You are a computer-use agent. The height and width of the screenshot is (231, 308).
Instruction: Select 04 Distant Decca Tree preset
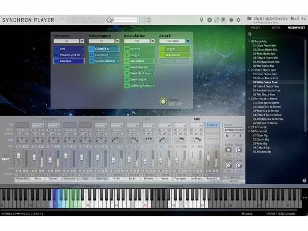[x=266, y=87]
